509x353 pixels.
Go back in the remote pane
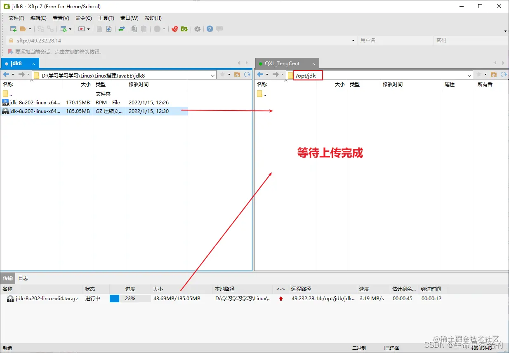[x=260, y=75]
